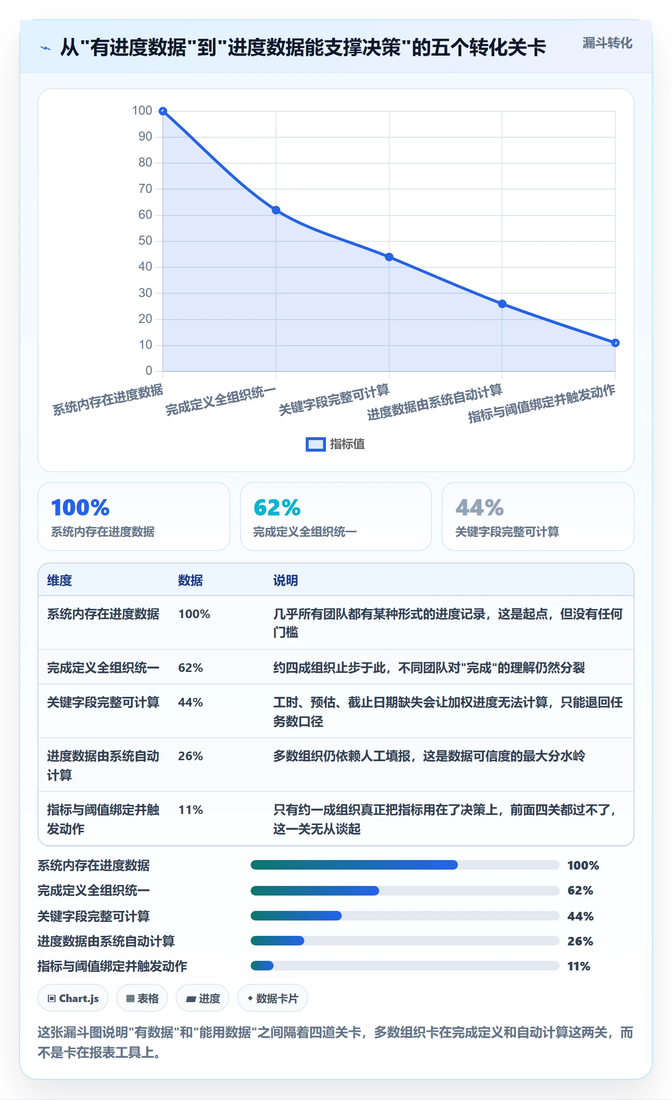Click the footer note starting 这张漏斗图说明
Viewport: 672px width, 1100px height.
point(336,1042)
